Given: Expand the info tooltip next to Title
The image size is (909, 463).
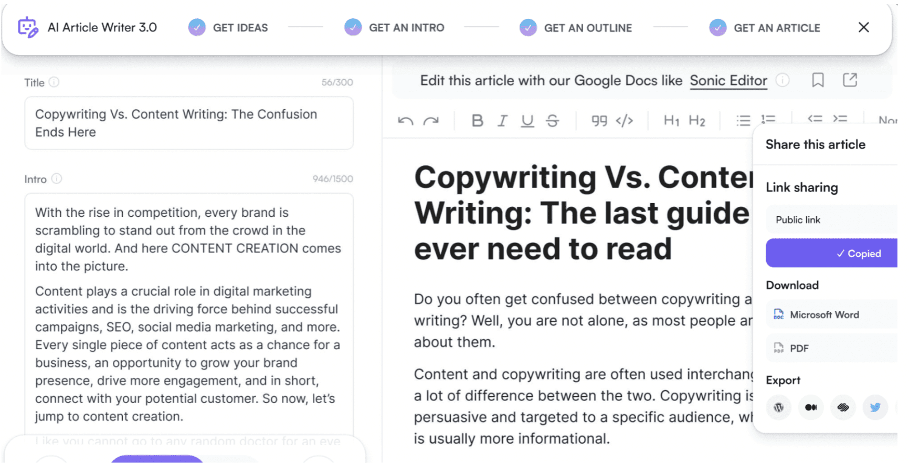Looking at the screenshot, I should 55,82.
